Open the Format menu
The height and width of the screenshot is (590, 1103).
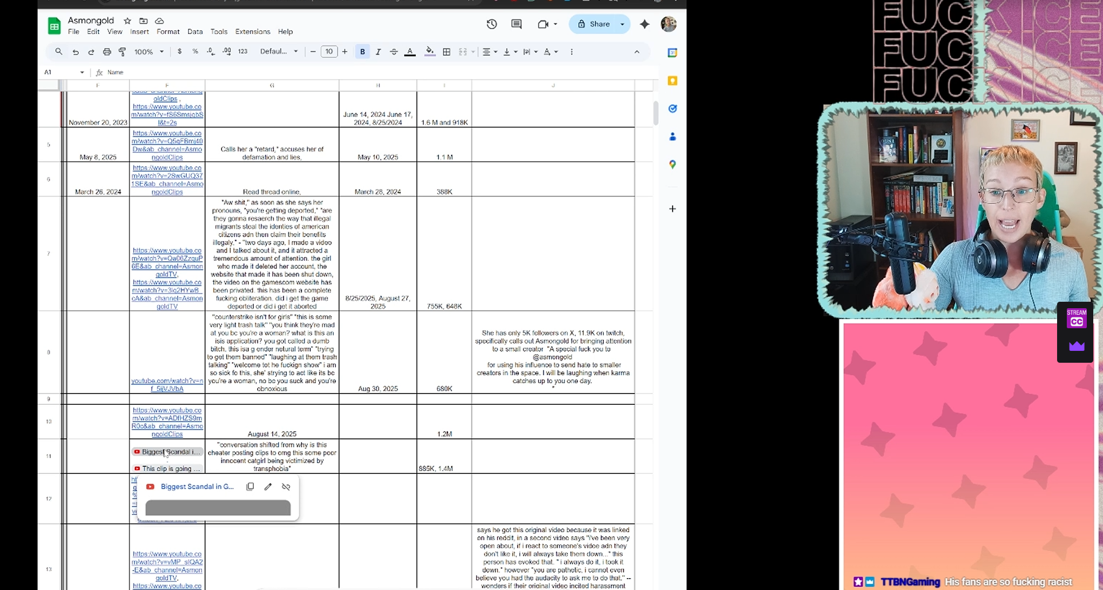click(168, 32)
